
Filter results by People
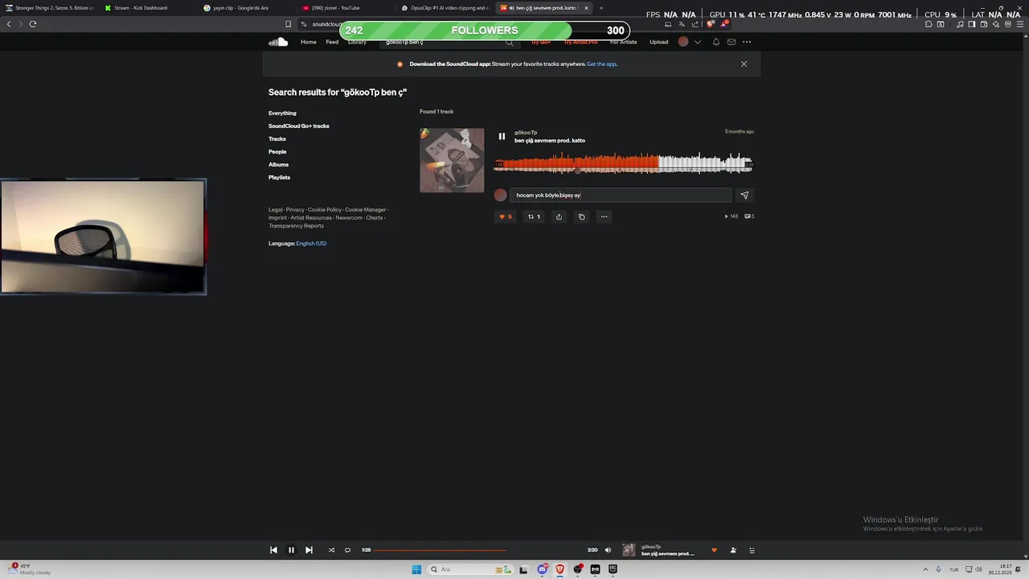[277, 152]
